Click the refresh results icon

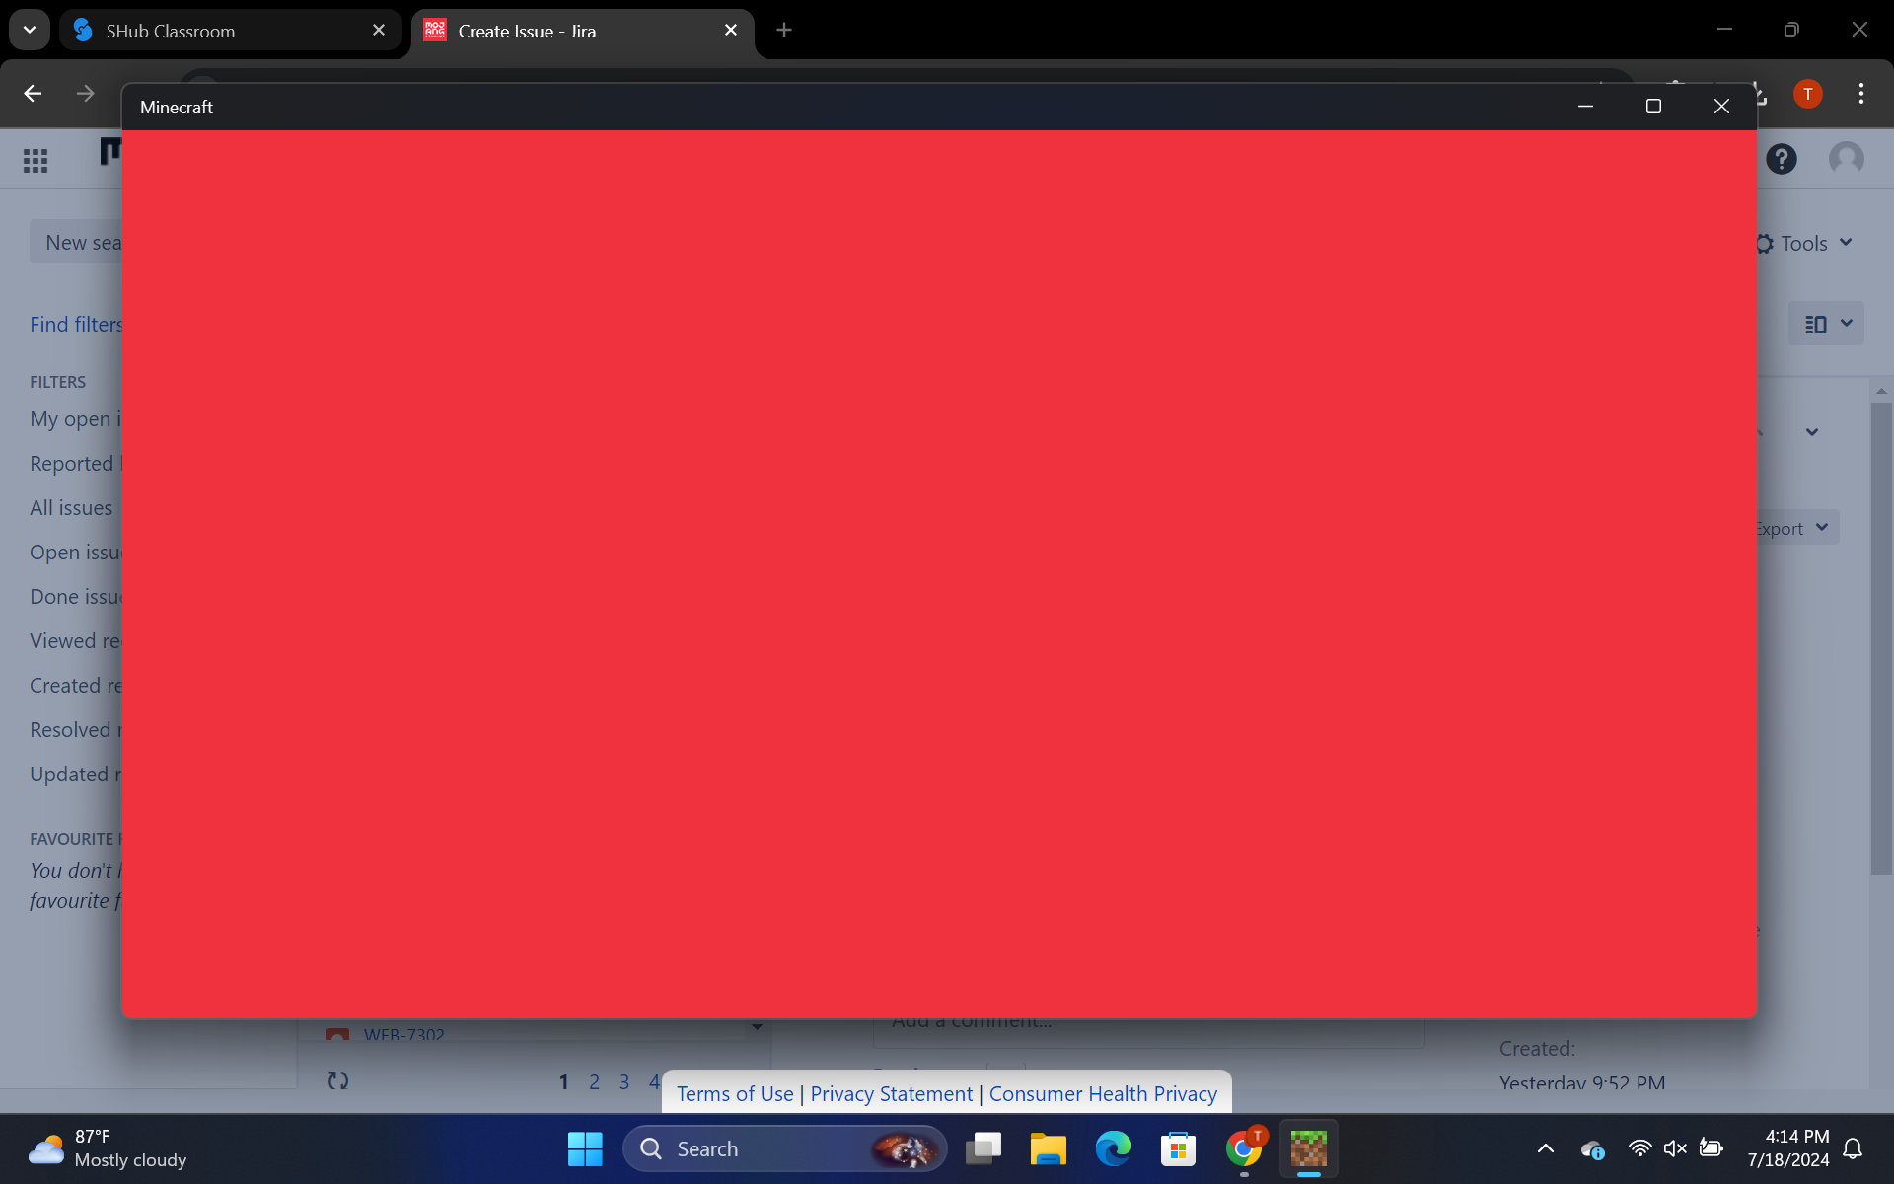(x=338, y=1080)
